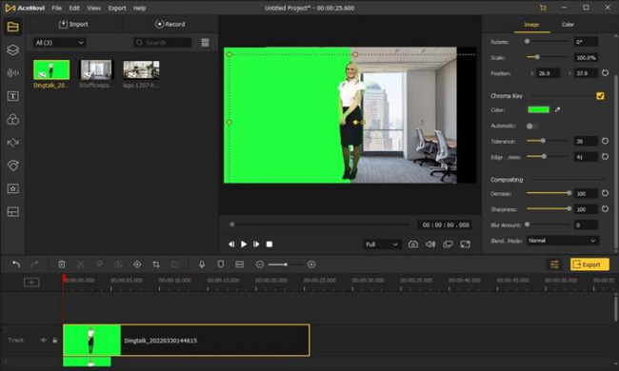Open the Animations panel in sidebar
The width and height of the screenshot is (619, 371).
12,166
